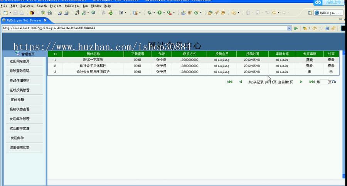Click the green G new class icon
The height and width of the screenshot is (186, 347).
click(196, 13)
